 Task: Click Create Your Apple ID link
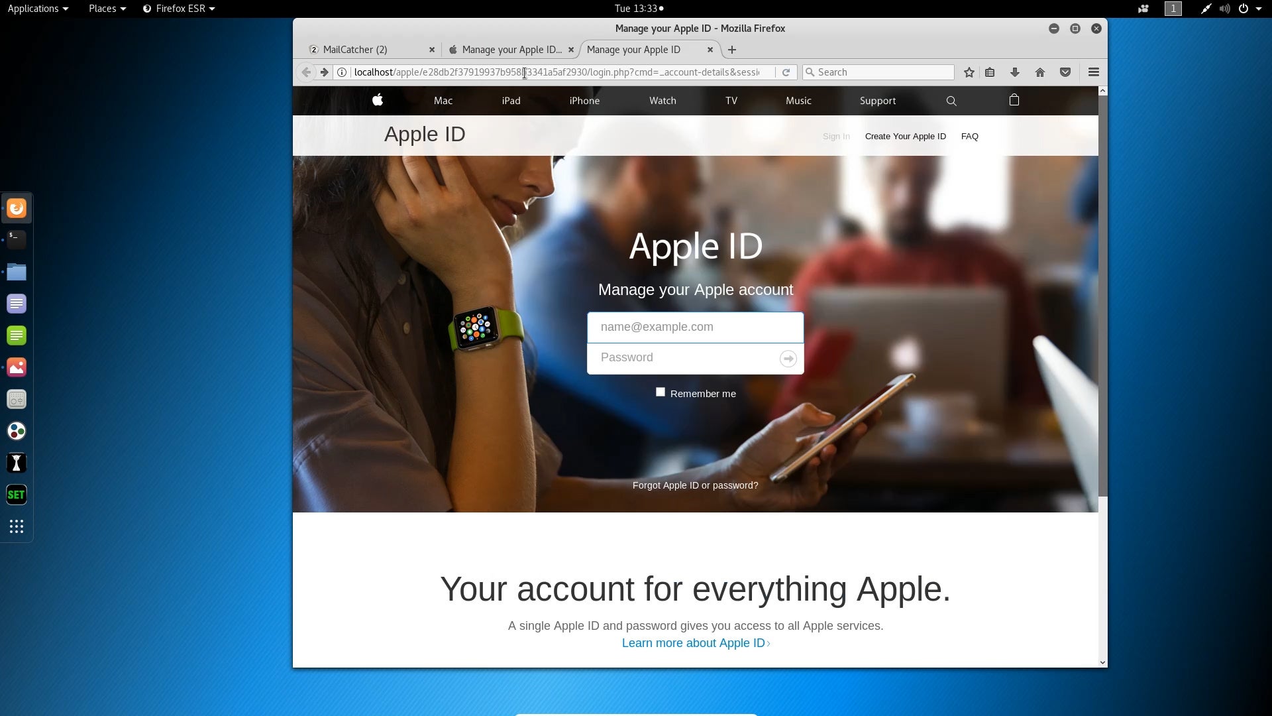[x=905, y=137]
